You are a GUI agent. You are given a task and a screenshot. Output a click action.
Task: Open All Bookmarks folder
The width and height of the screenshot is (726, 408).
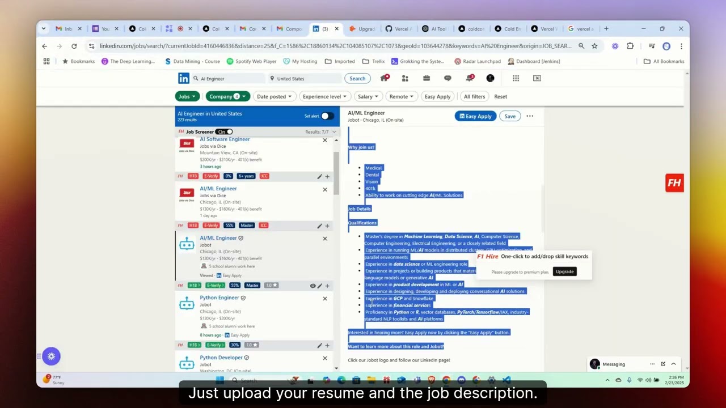[x=664, y=61]
